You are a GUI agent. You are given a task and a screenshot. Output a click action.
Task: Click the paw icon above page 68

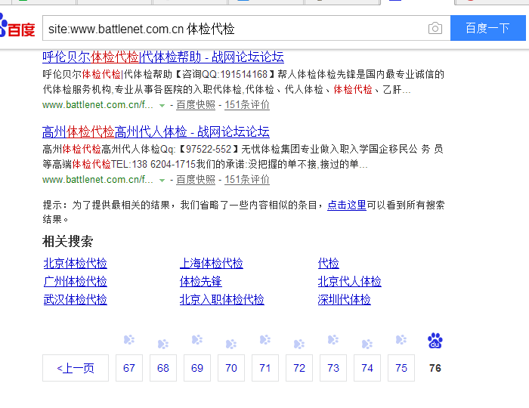tap(163, 344)
